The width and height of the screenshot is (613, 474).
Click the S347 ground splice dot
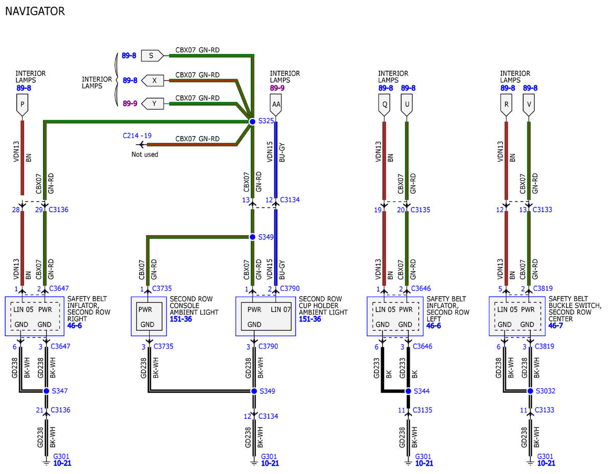coord(46,391)
